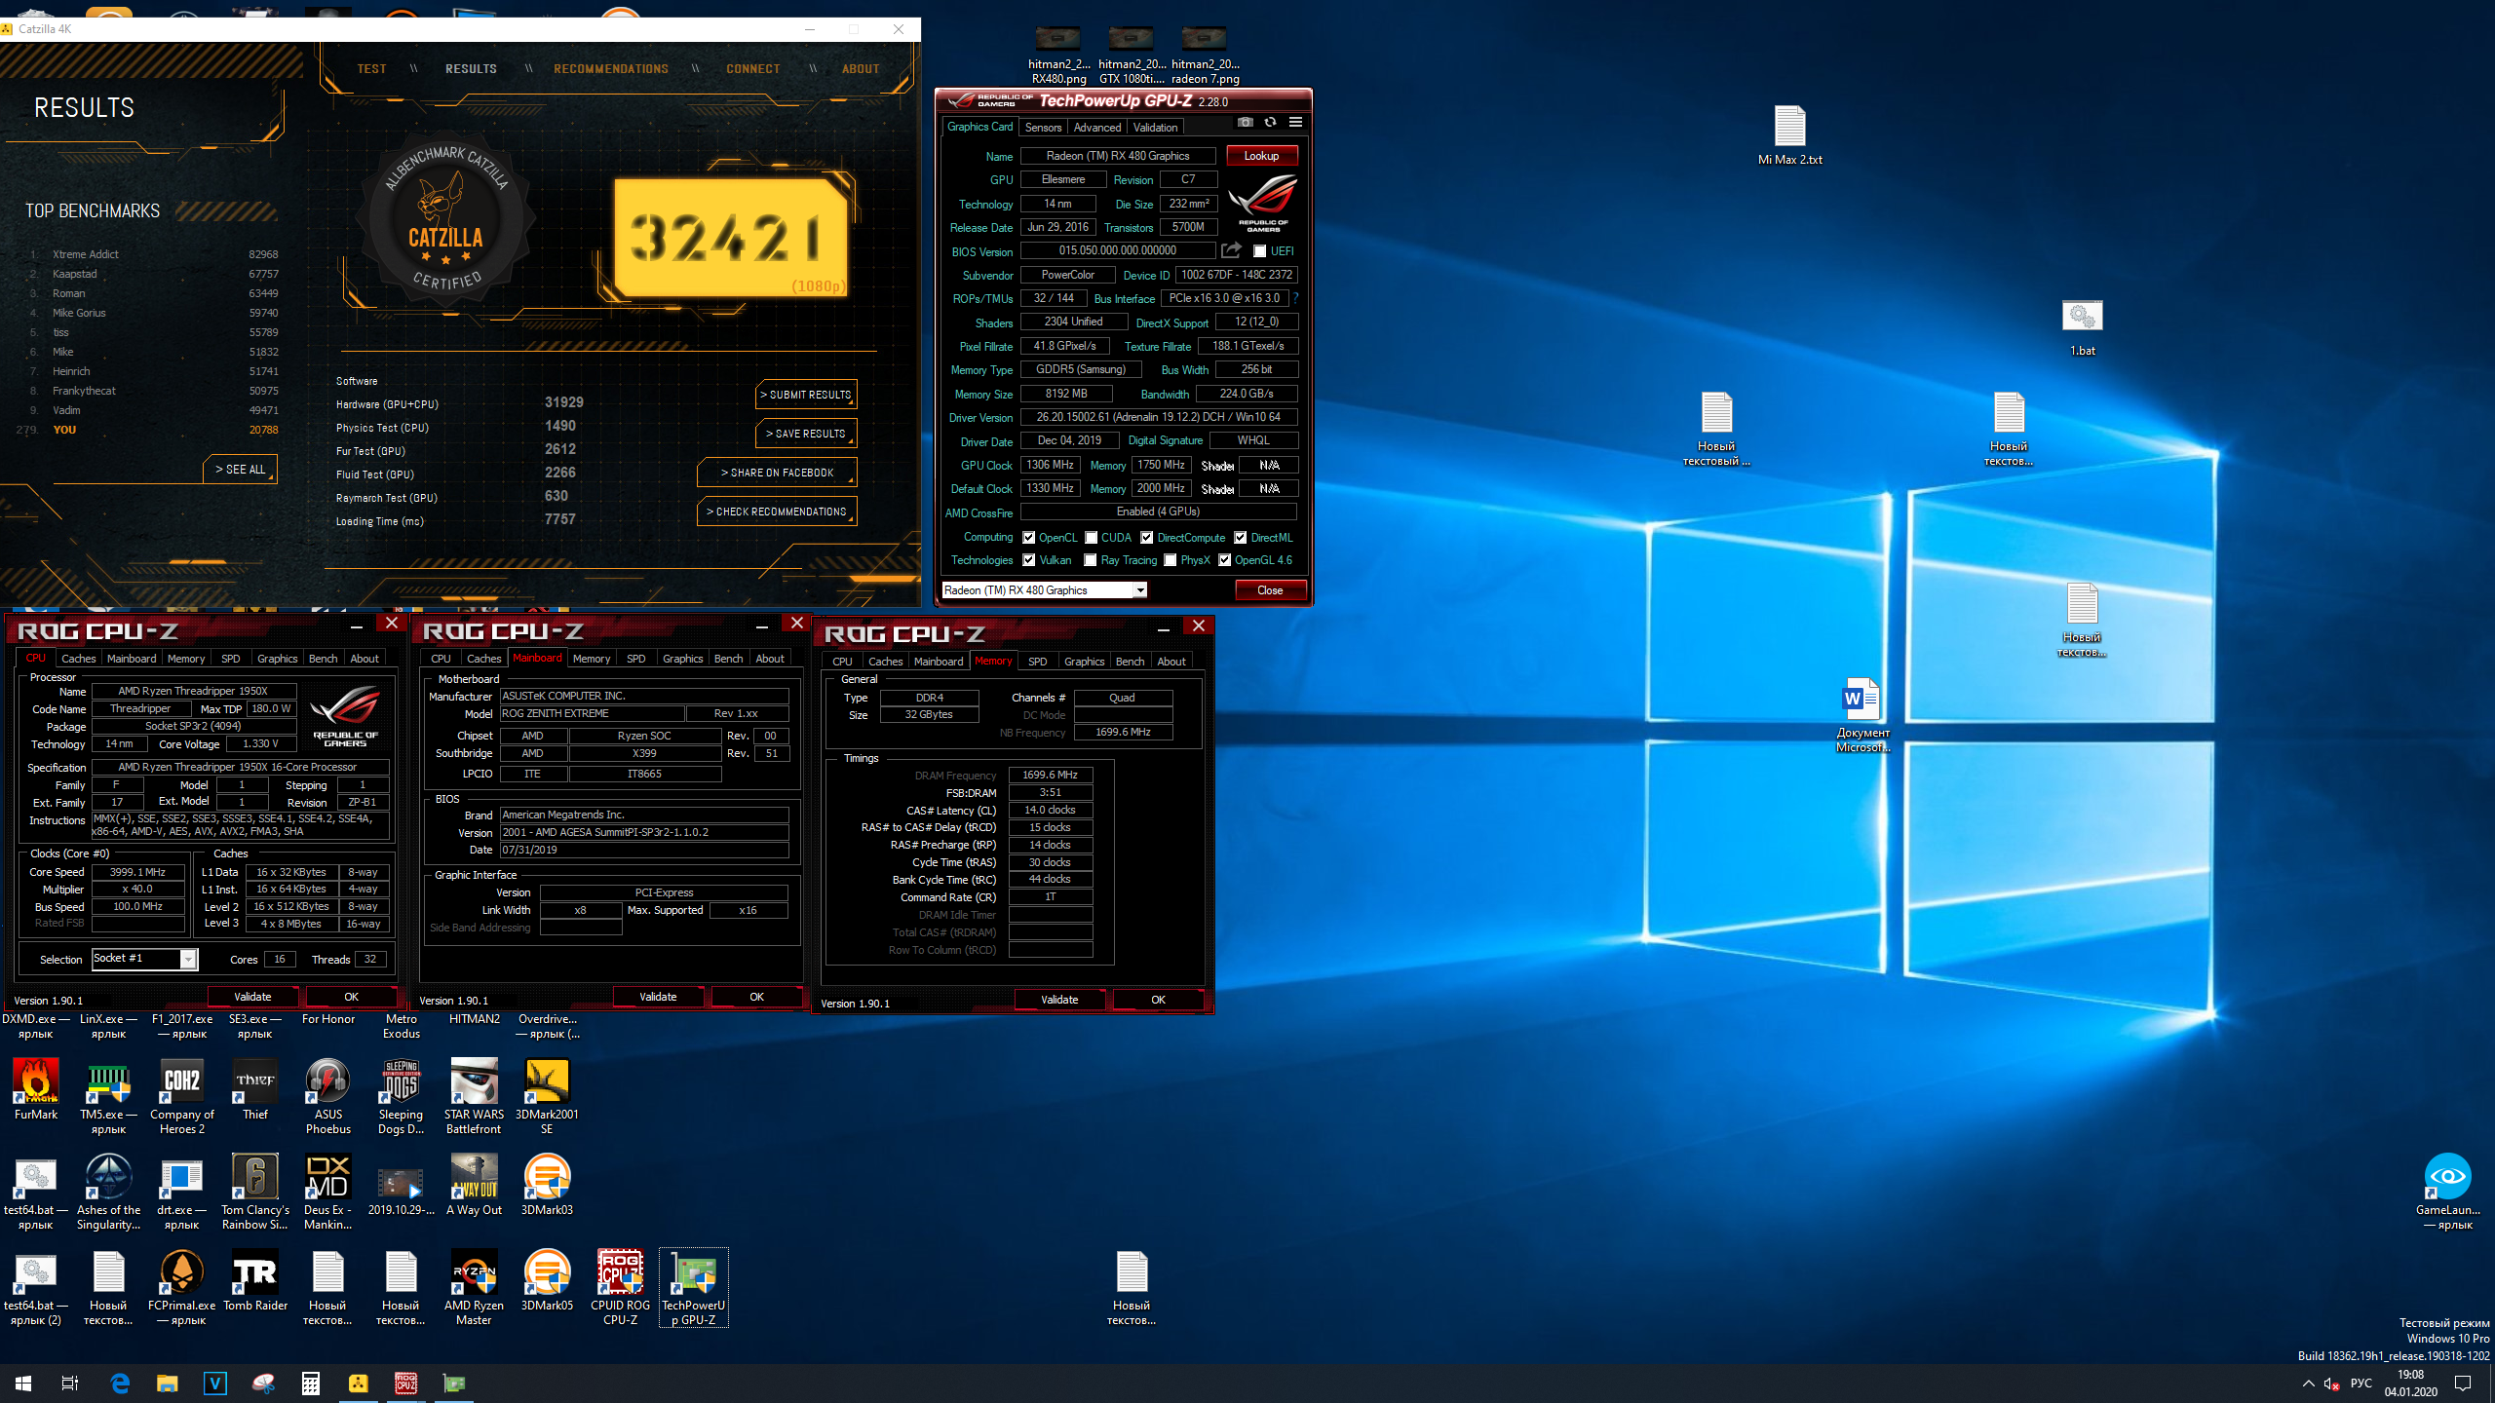The width and height of the screenshot is (2495, 1403).
Task: Toggle OpenCL checkbox in GPU-Z
Action: point(1028,538)
